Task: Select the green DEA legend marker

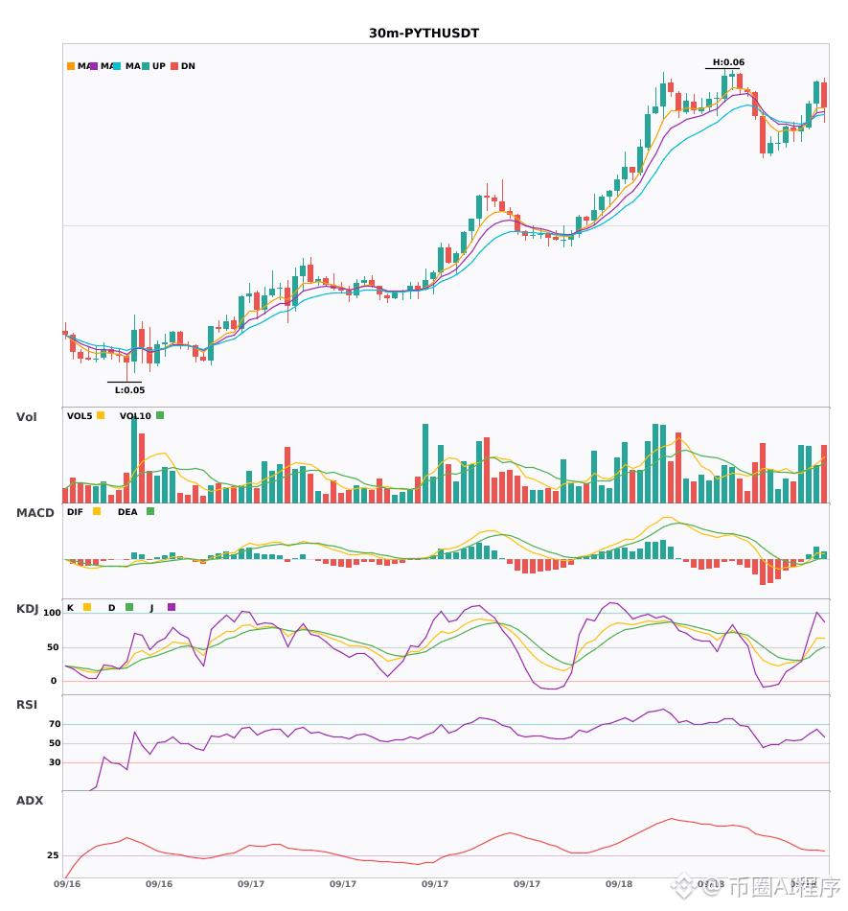Action: (150, 511)
